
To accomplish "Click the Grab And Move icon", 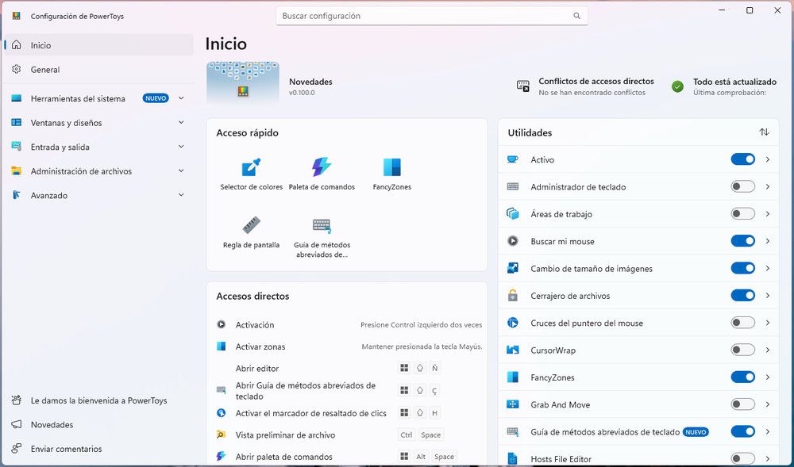I will [x=512, y=404].
